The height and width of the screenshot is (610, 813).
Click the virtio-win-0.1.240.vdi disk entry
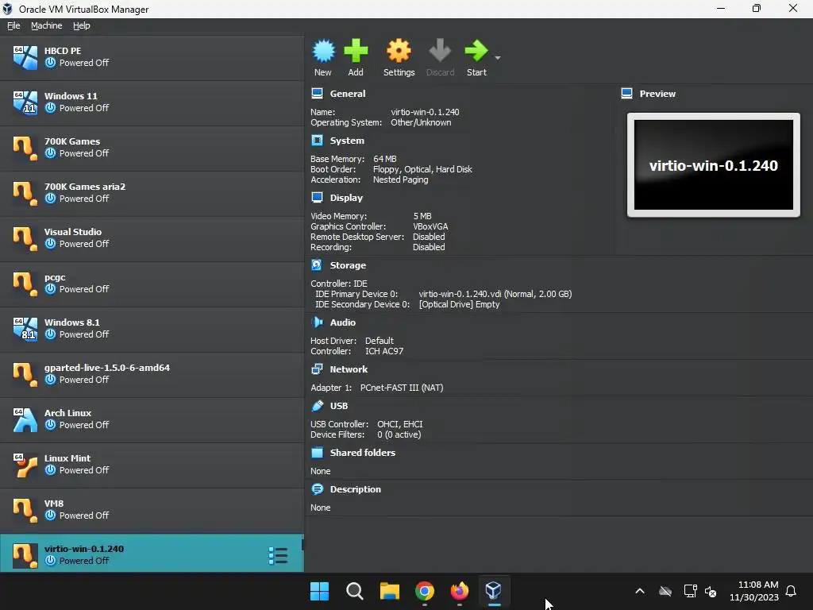point(495,294)
